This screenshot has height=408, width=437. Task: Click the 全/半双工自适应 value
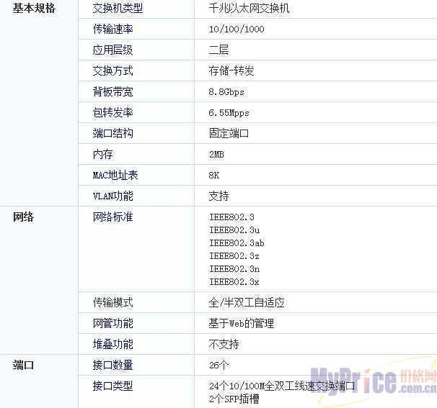[247, 303]
